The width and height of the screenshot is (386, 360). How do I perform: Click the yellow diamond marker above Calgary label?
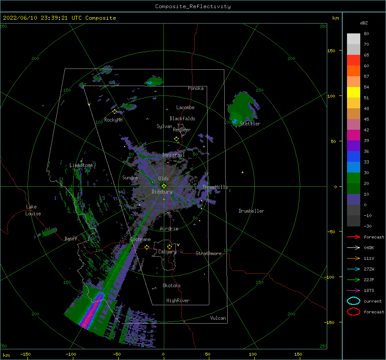click(169, 247)
